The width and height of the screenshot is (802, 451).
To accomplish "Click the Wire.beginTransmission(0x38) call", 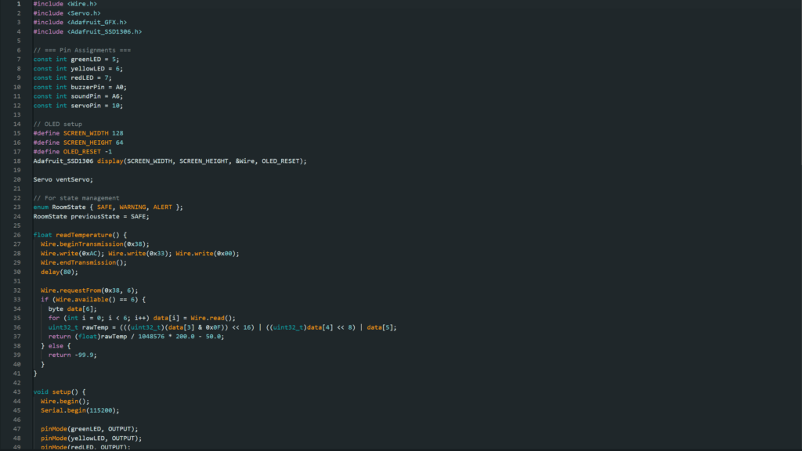I will pos(95,244).
